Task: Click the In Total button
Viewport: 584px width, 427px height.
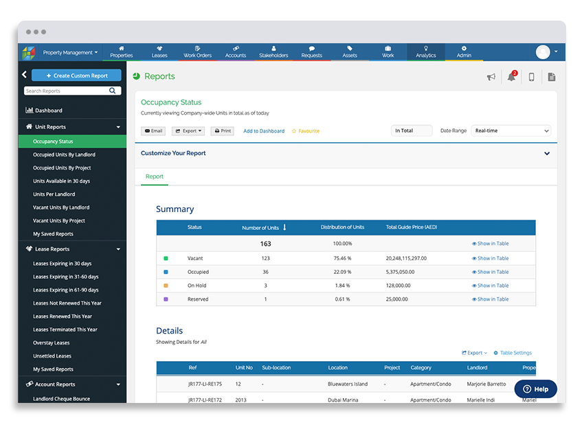Action: (412, 130)
